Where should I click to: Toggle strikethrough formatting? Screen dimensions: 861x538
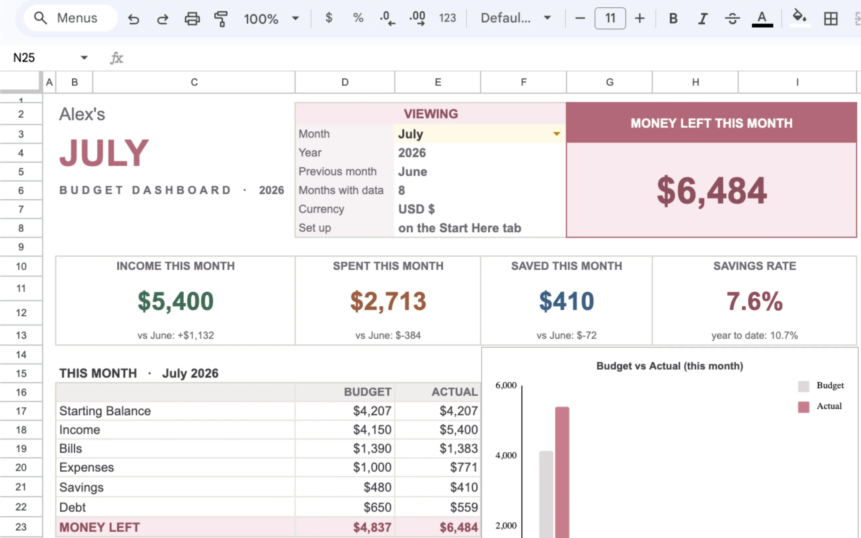(732, 18)
